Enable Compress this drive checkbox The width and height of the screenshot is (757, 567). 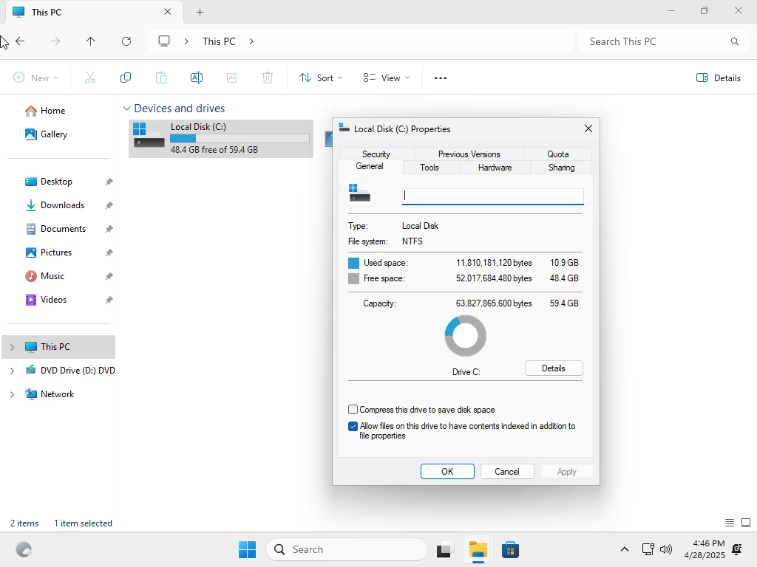coord(353,409)
